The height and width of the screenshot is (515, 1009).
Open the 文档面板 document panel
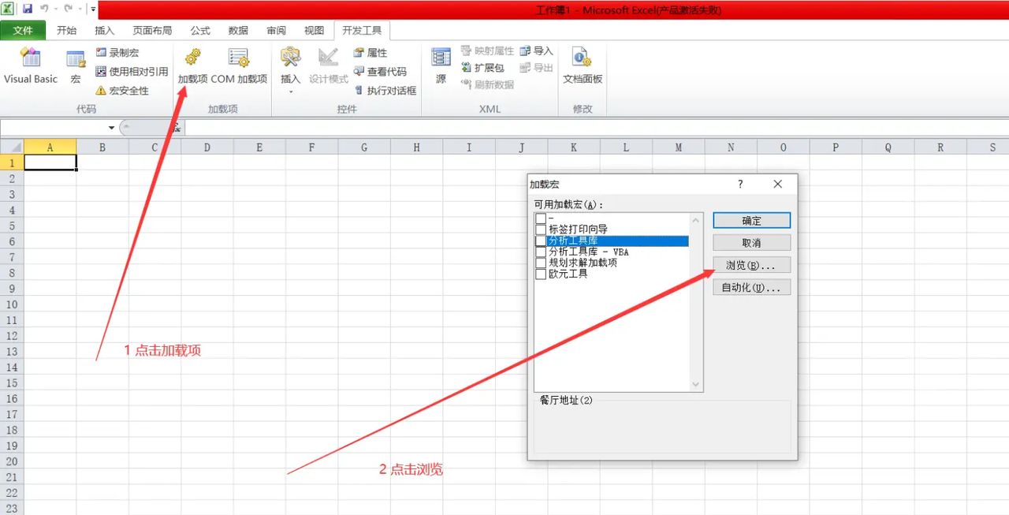pyautogui.click(x=583, y=65)
